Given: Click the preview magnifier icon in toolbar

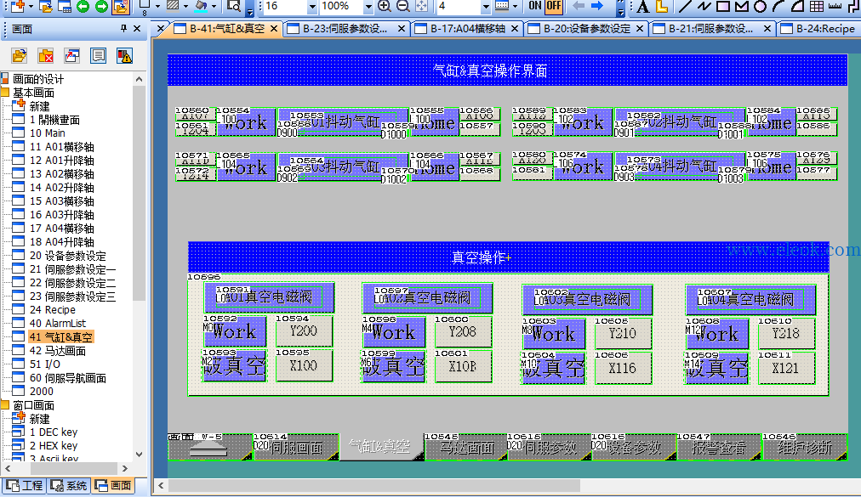Looking at the screenshot, I should [x=234, y=7].
